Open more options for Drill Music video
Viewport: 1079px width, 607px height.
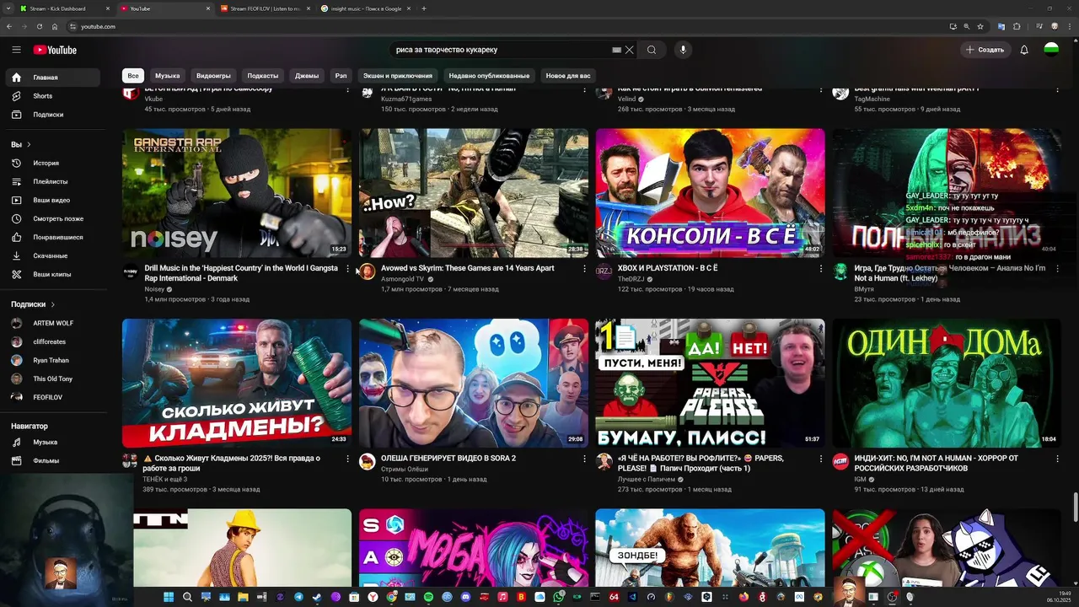[x=347, y=269]
